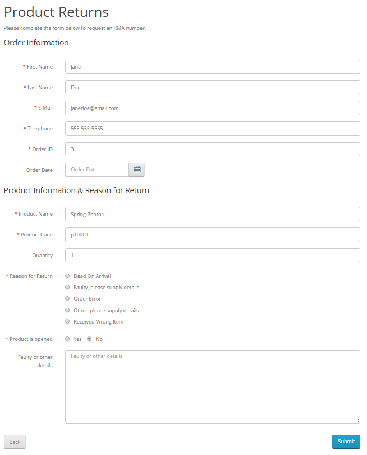Screen dimensions: 367x455
Task: Click the Telephone label
Action: (40, 129)
